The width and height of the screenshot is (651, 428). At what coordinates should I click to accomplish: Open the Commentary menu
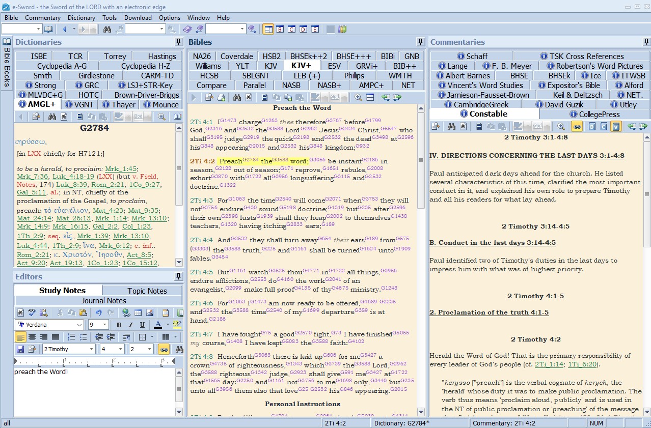(43, 17)
